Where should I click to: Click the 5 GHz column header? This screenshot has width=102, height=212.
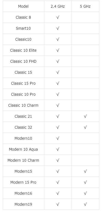(x=85, y=6)
